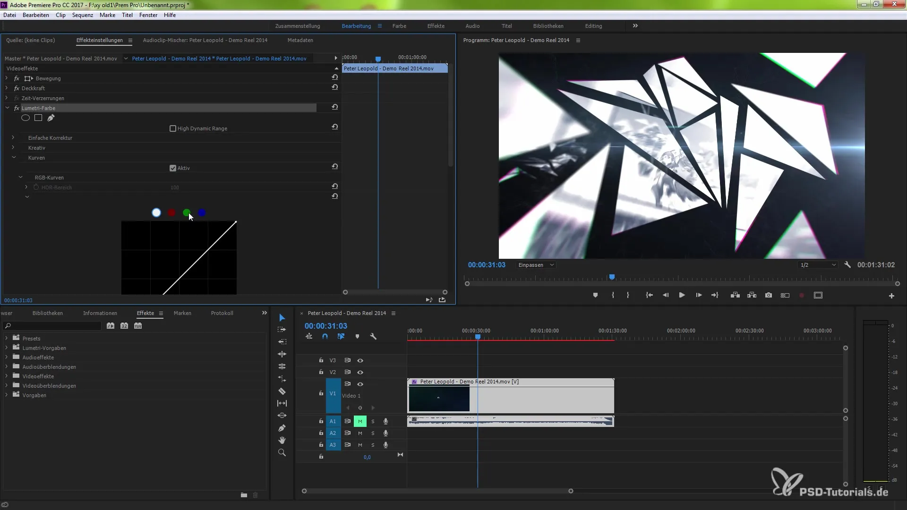
Task: Add marker in program monitor
Action: (595, 295)
